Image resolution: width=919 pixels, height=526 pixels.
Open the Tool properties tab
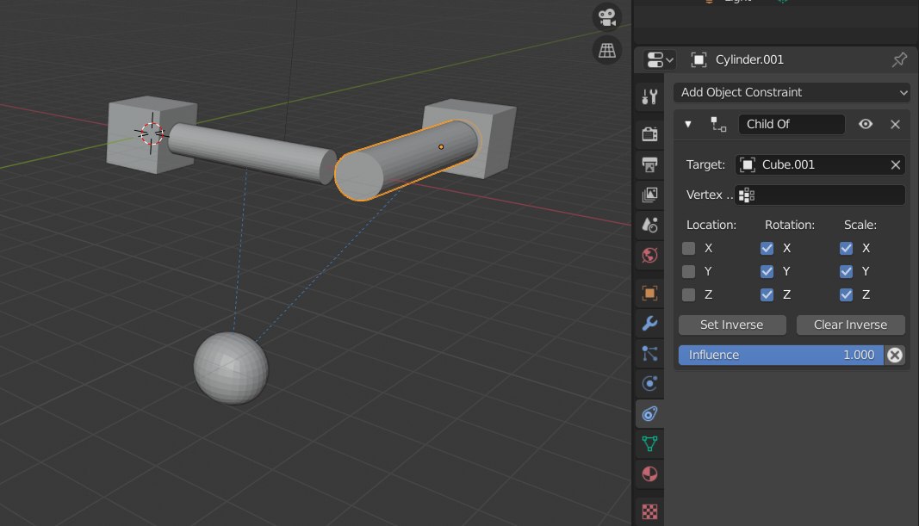(x=649, y=96)
